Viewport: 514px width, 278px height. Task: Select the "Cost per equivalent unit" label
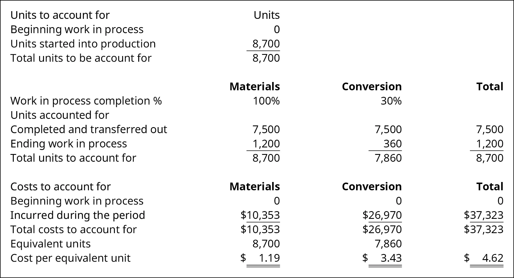pos(70,258)
